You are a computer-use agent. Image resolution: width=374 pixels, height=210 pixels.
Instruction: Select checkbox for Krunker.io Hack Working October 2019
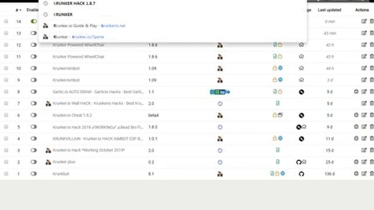(6, 150)
